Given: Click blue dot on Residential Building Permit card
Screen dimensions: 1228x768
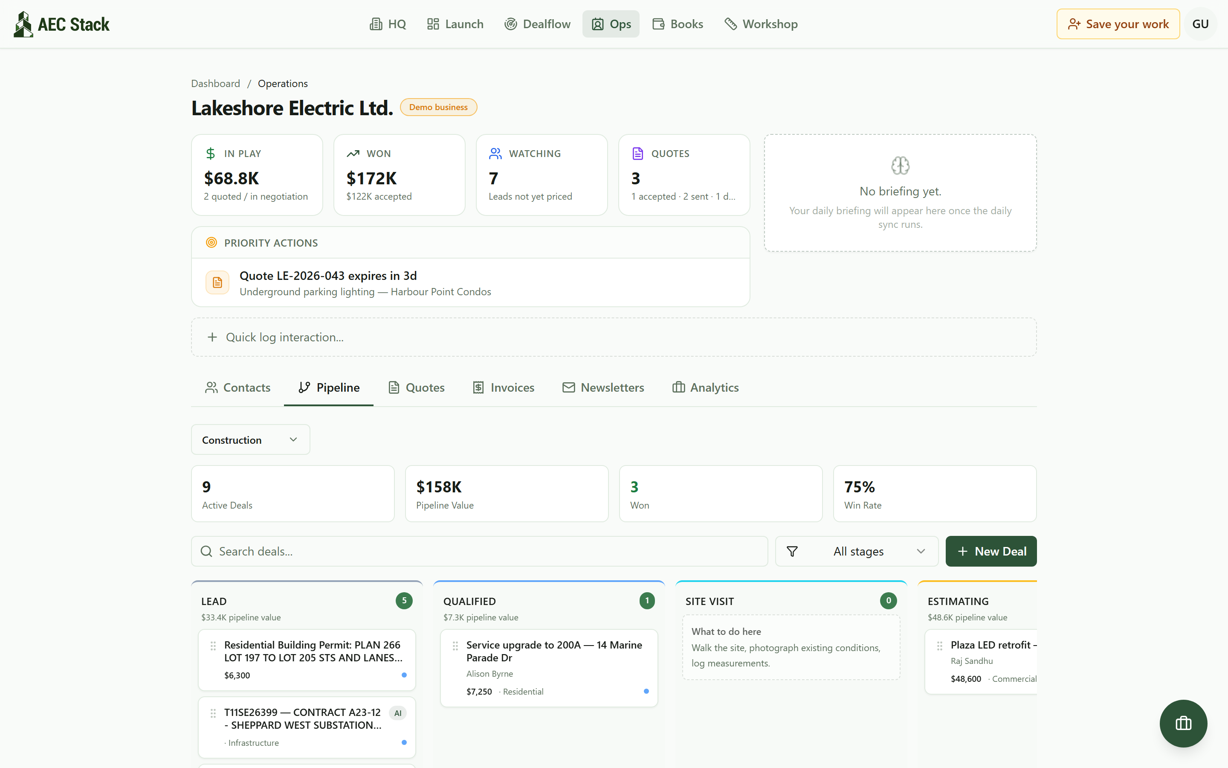Looking at the screenshot, I should point(404,675).
